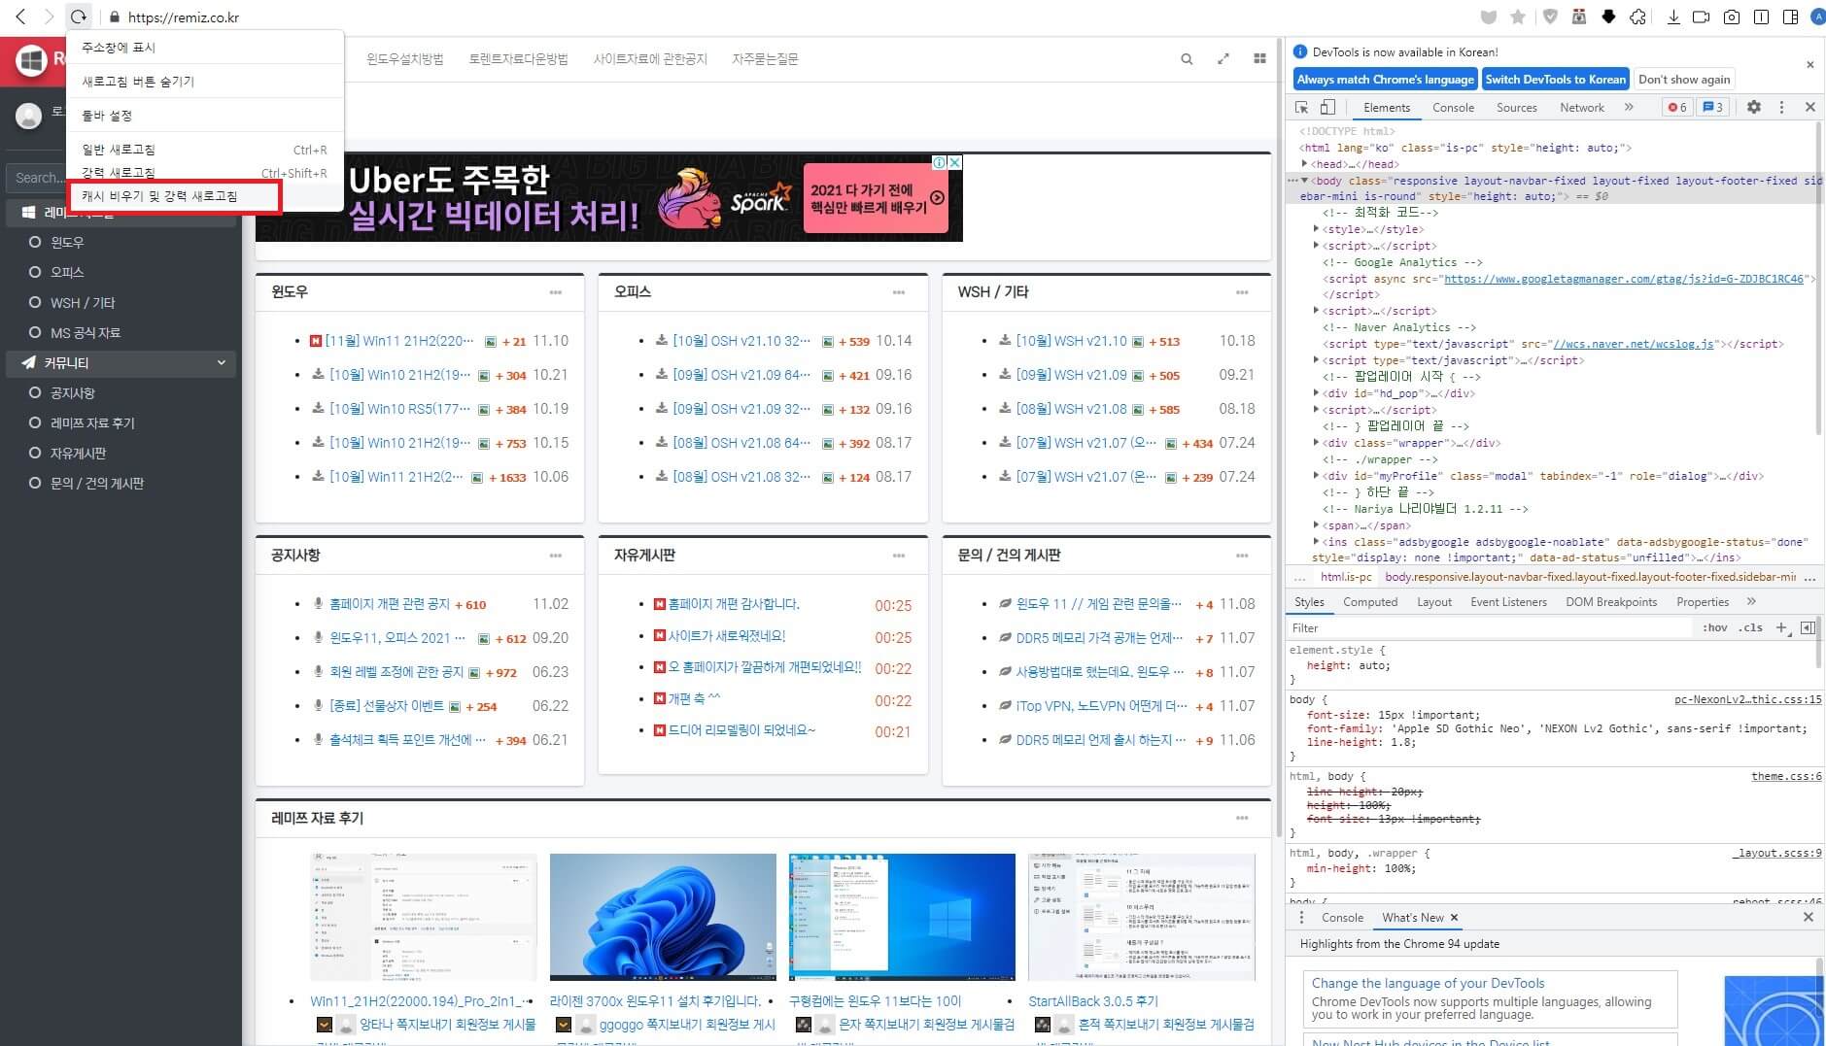Open the drawer three-dot menu
This screenshot has width=1826, height=1046.
pos(1301,917)
